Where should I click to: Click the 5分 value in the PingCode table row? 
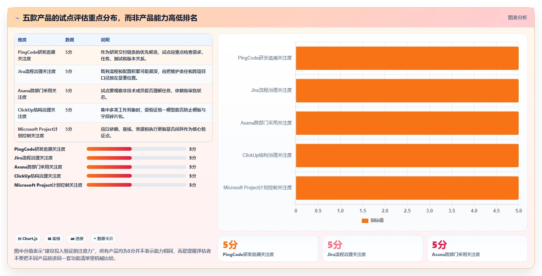click(x=69, y=52)
